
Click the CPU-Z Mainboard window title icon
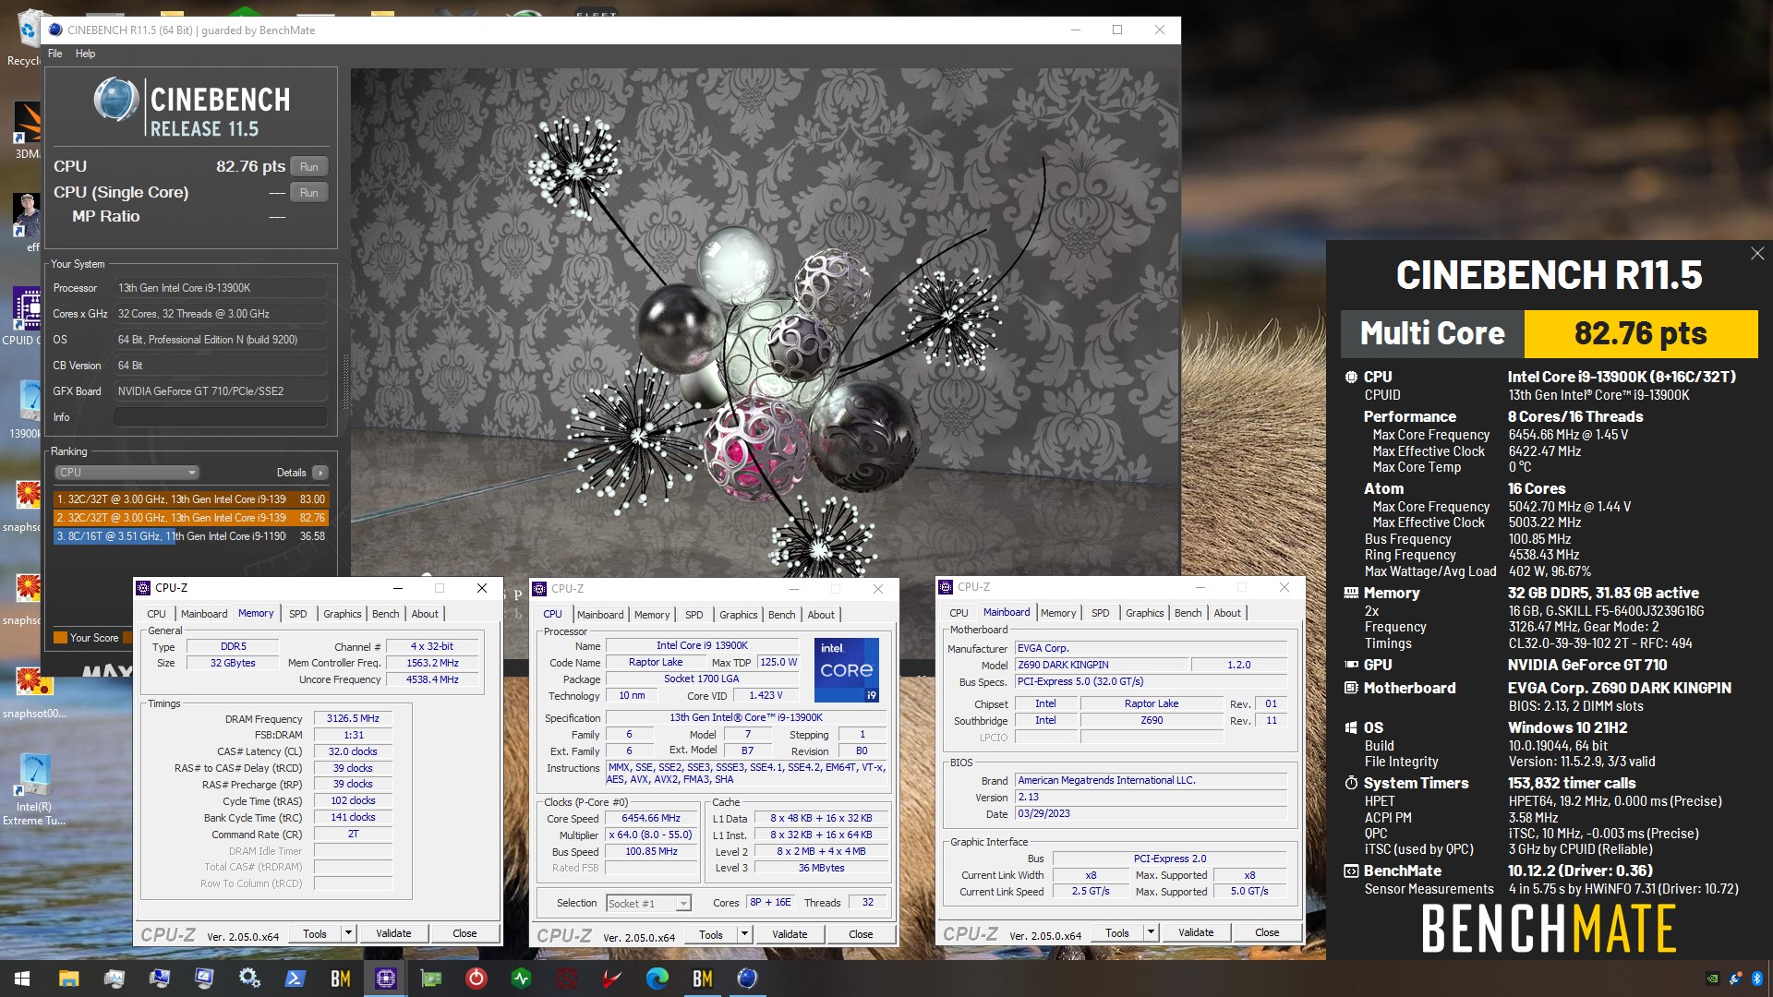946,587
